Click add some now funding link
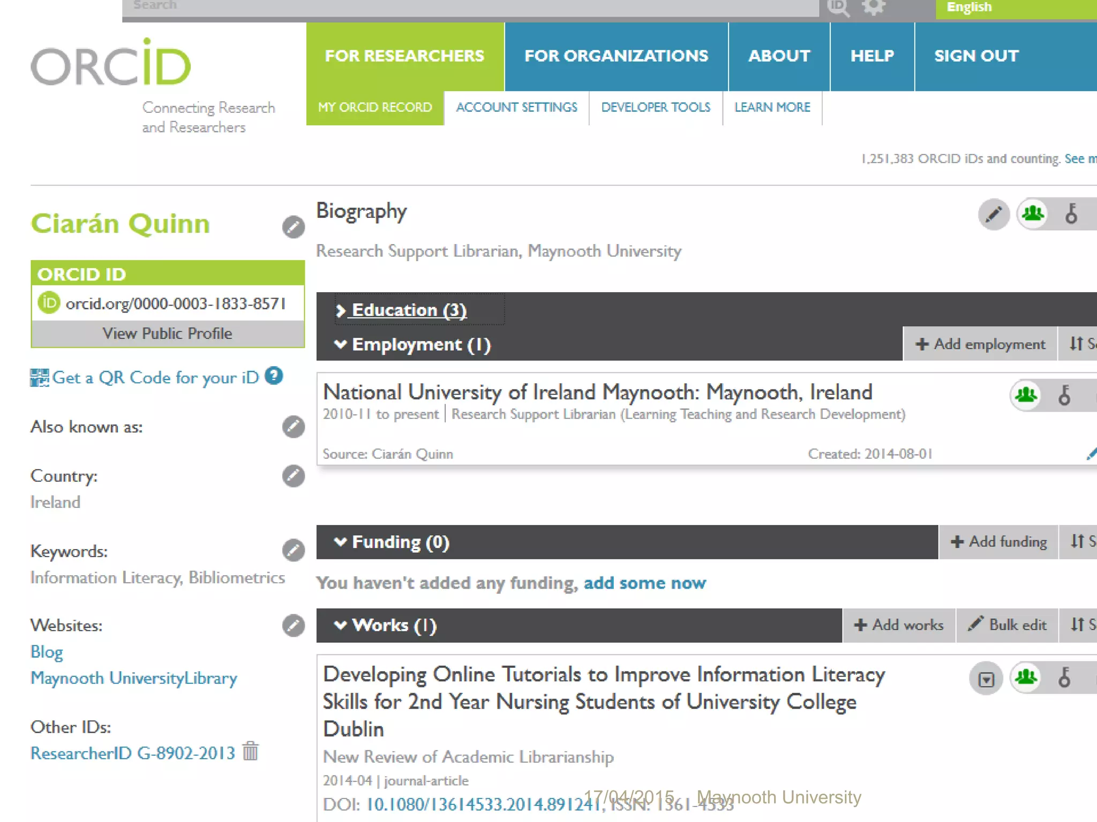 (x=644, y=583)
